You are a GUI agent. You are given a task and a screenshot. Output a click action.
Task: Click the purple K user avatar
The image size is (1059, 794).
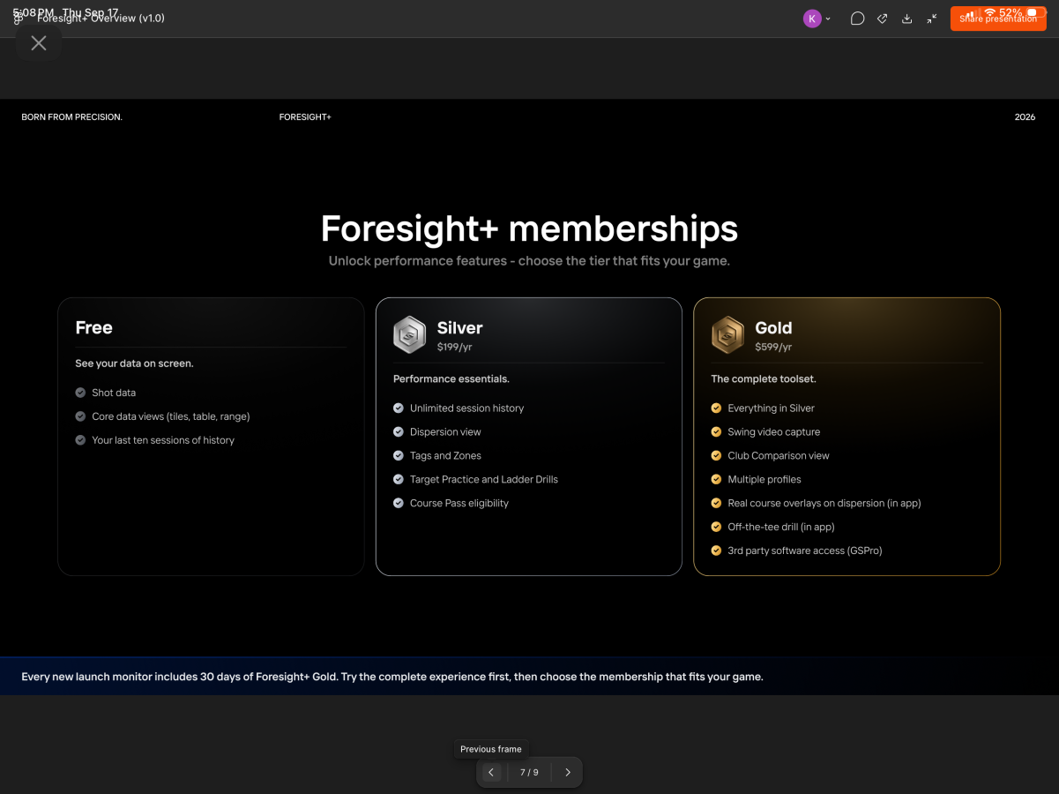click(x=812, y=19)
